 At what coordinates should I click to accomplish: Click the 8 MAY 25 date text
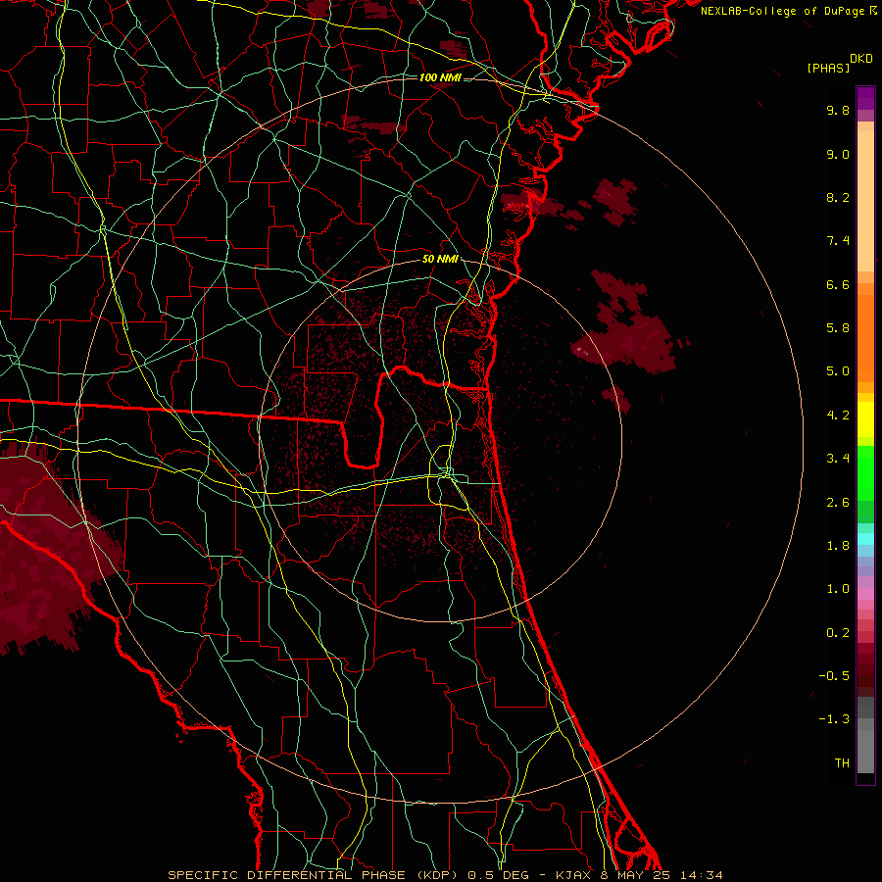pos(636,875)
